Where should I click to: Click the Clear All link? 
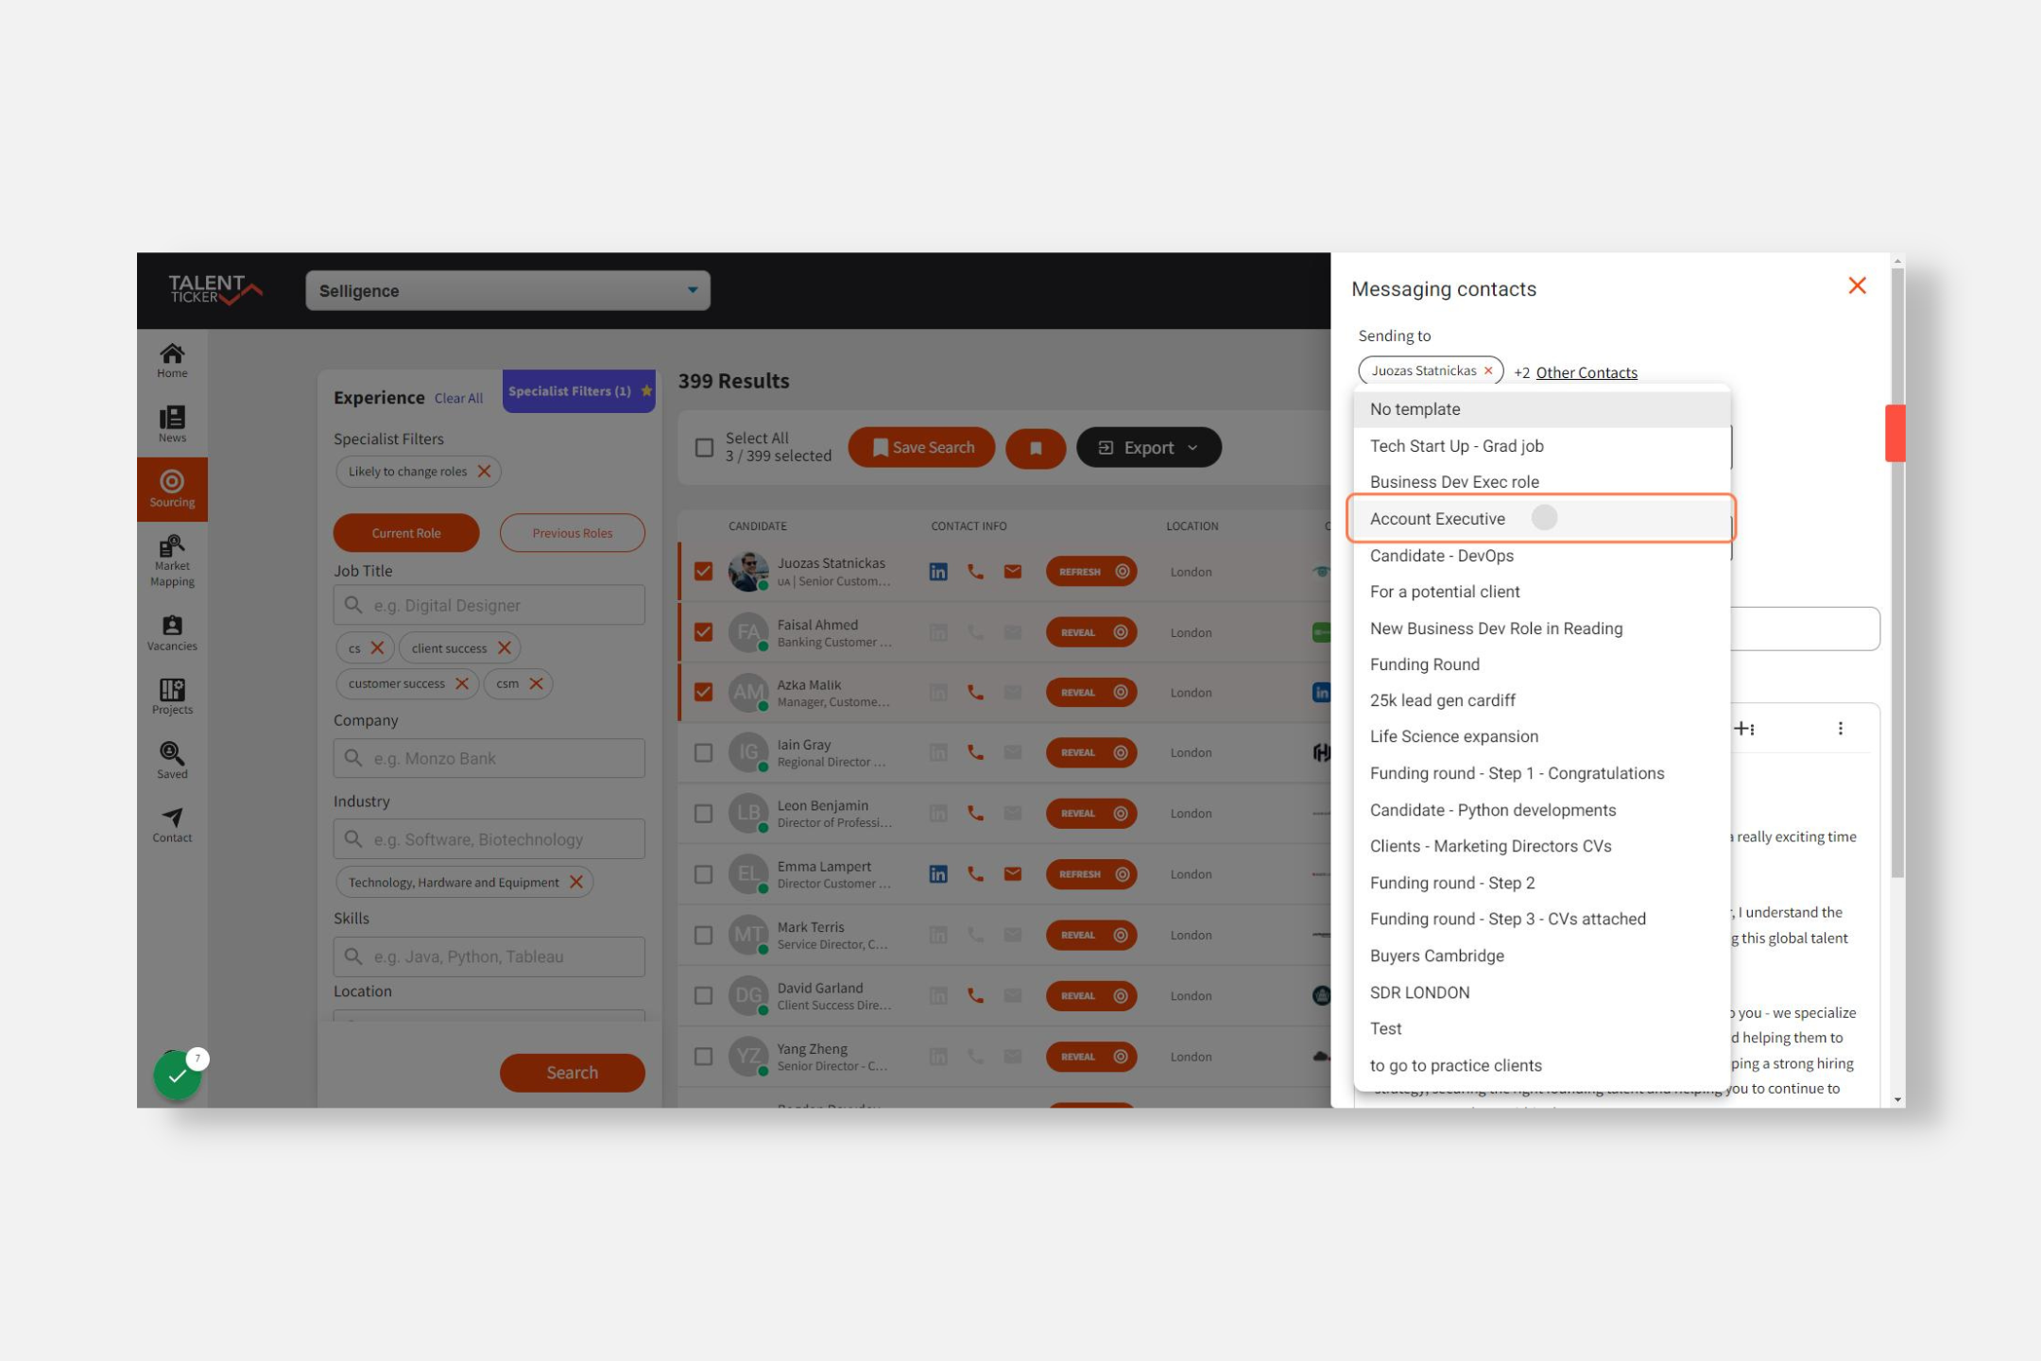click(x=458, y=399)
